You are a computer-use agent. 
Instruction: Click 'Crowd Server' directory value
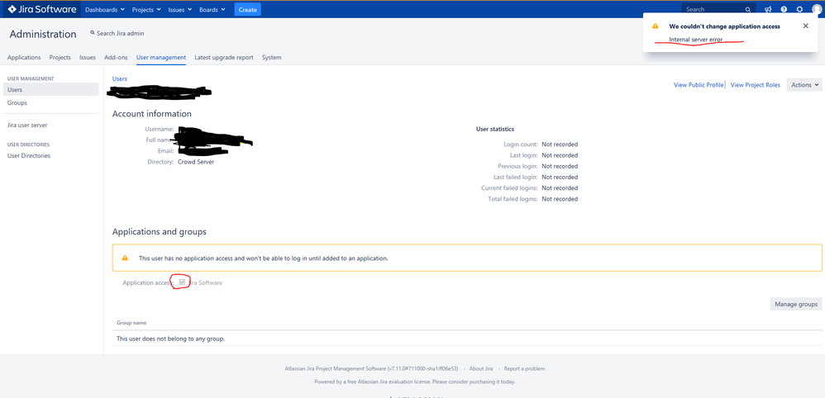[x=196, y=162]
